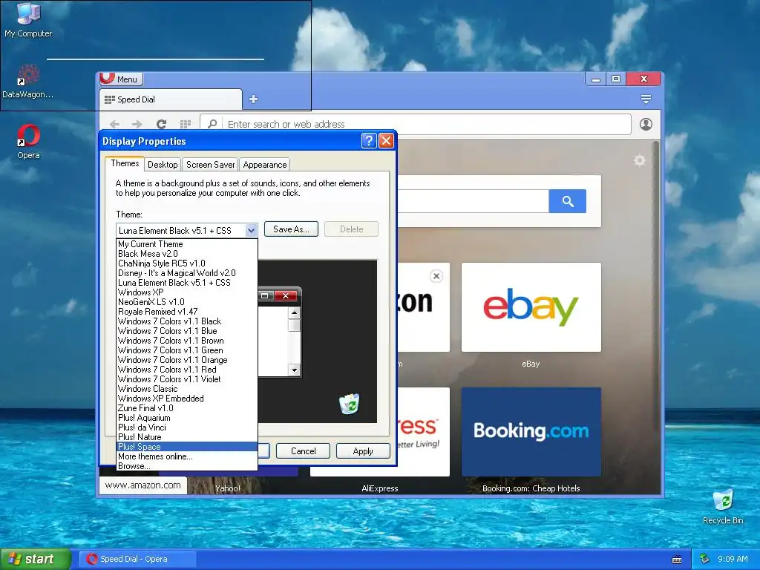The width and height of the screenshot is (760, 570).
Task: Open My Computer desktop icon
Action: (x=28, y=20)
